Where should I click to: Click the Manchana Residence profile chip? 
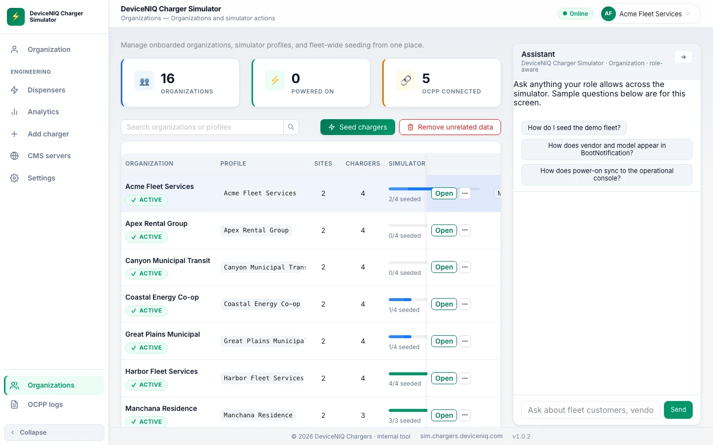point(258,415)
